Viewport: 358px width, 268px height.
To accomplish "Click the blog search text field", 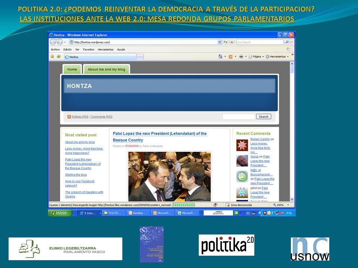I will pyautogui.click(x=239, y=117).
